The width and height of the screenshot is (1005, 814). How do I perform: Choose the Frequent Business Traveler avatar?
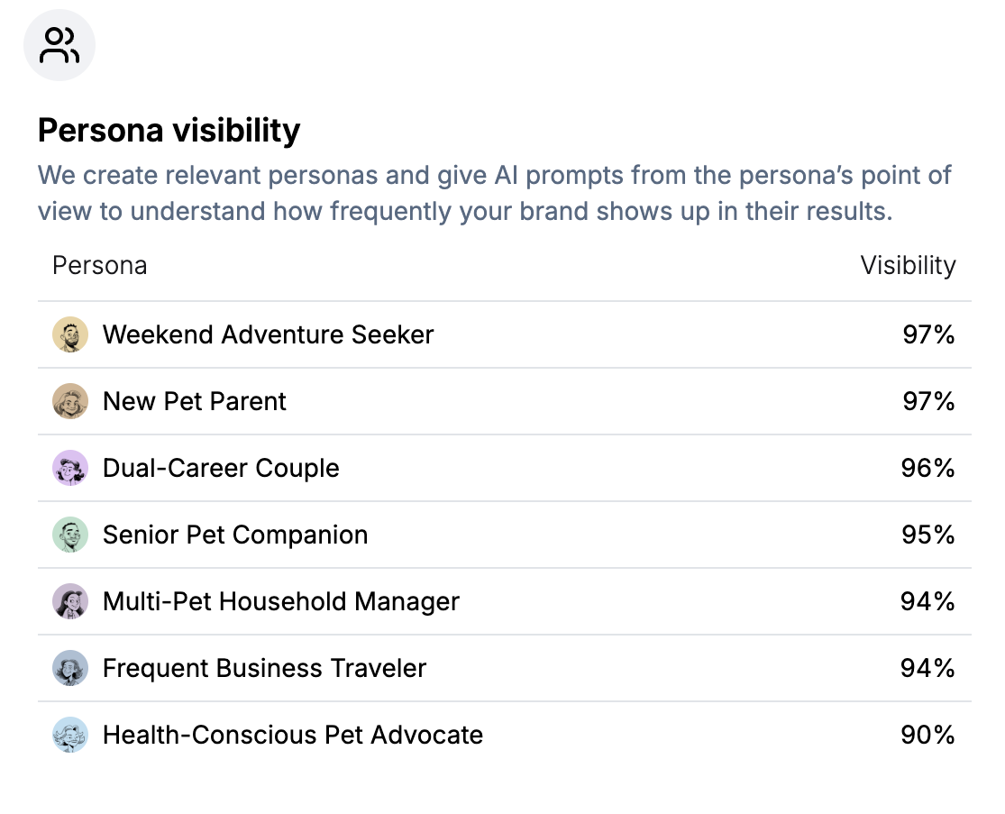coord(70,668)
